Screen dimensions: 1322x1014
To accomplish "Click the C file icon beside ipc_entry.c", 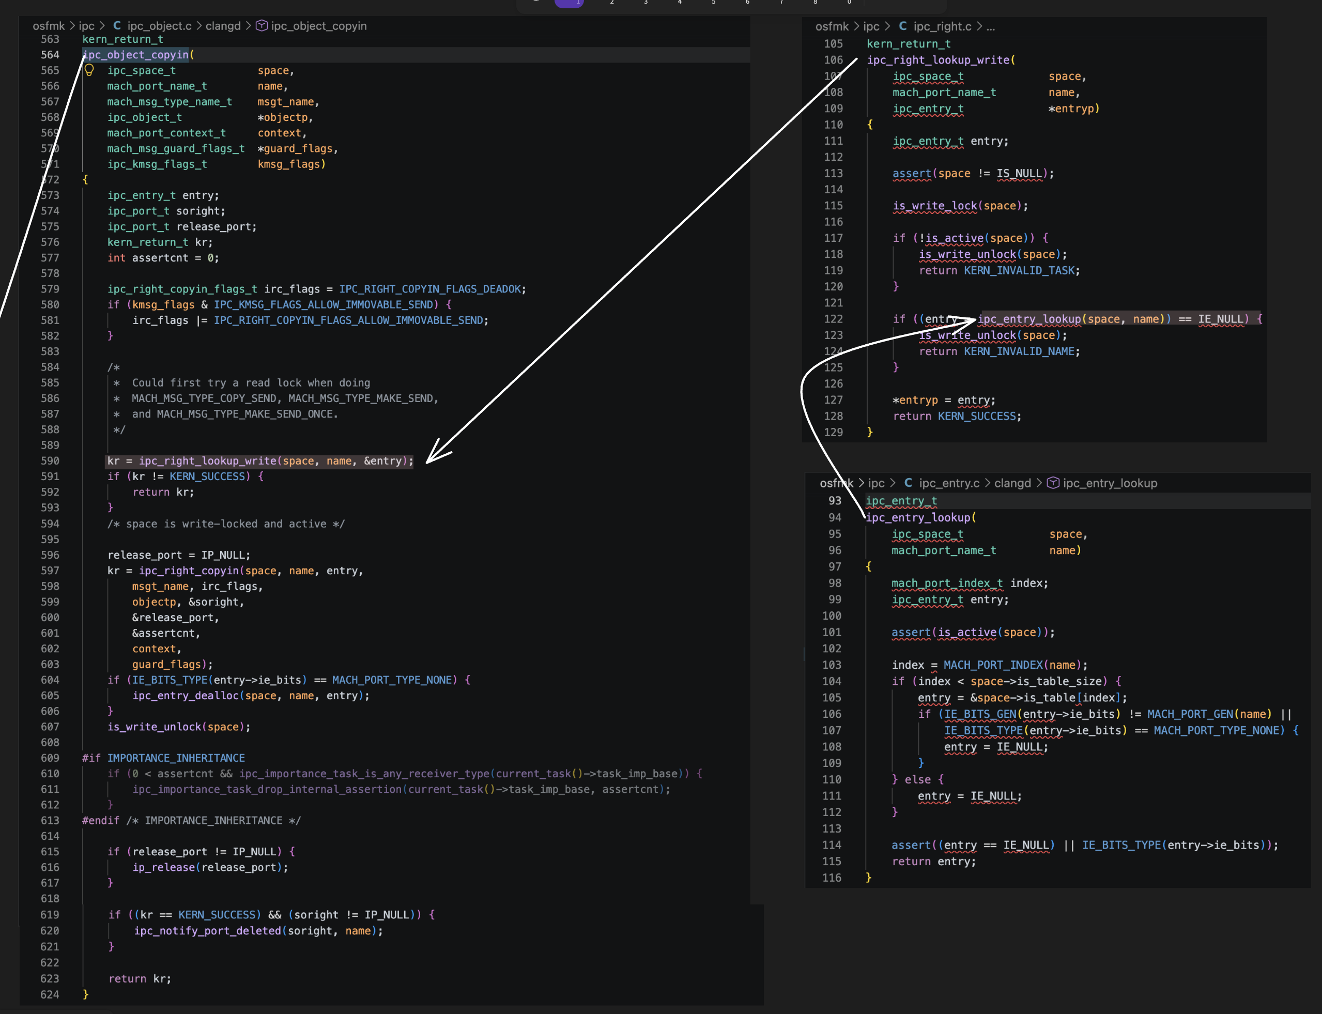I will tap(909, 483).
